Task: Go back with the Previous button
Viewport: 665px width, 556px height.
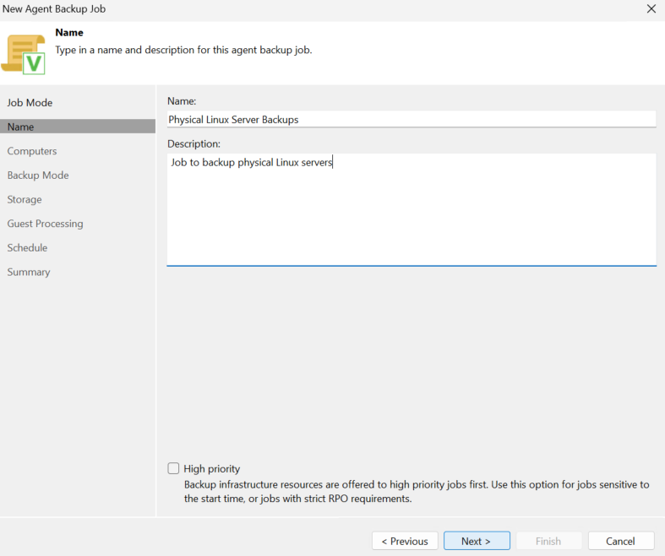Action: point(405,541)
